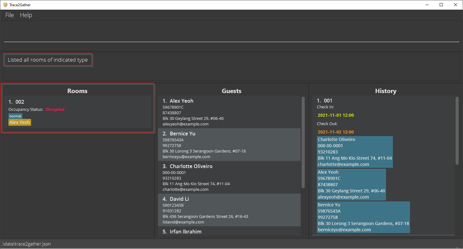Click status bar path .\data\trace2gather.json

(x=26, y=244)
